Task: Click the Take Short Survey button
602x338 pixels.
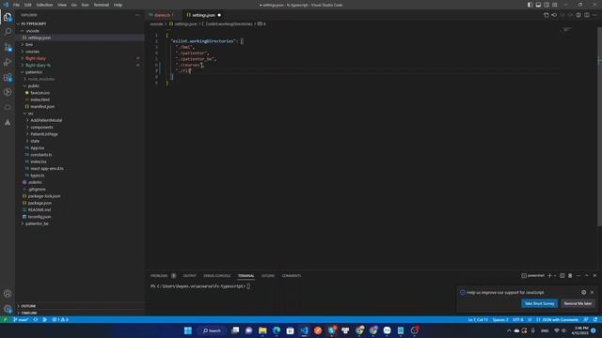Action: click(x=539, y=303)
